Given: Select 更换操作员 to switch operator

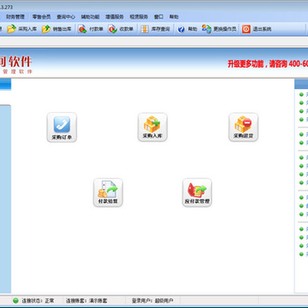Looking at the screenshot, I should point(219,29).
